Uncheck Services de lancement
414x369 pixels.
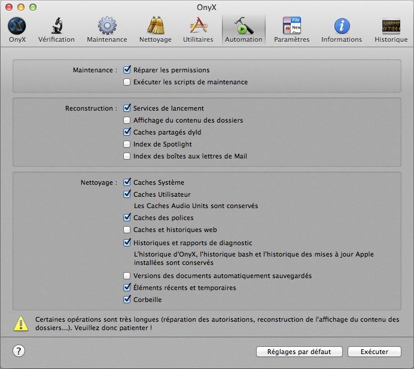click(127, 108)
